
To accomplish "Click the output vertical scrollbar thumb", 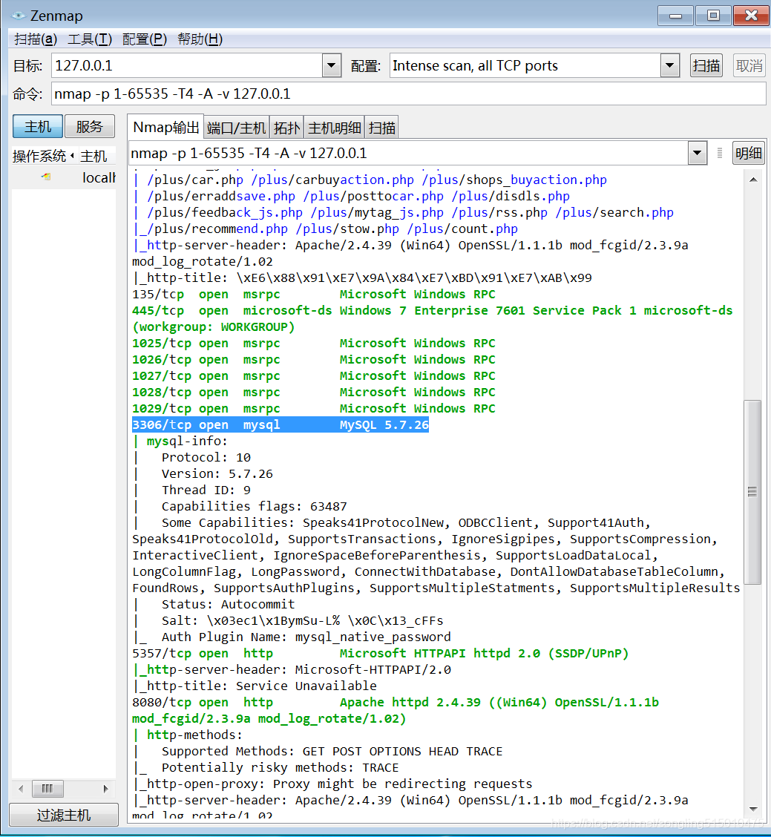I will click(x=753, y=492).
